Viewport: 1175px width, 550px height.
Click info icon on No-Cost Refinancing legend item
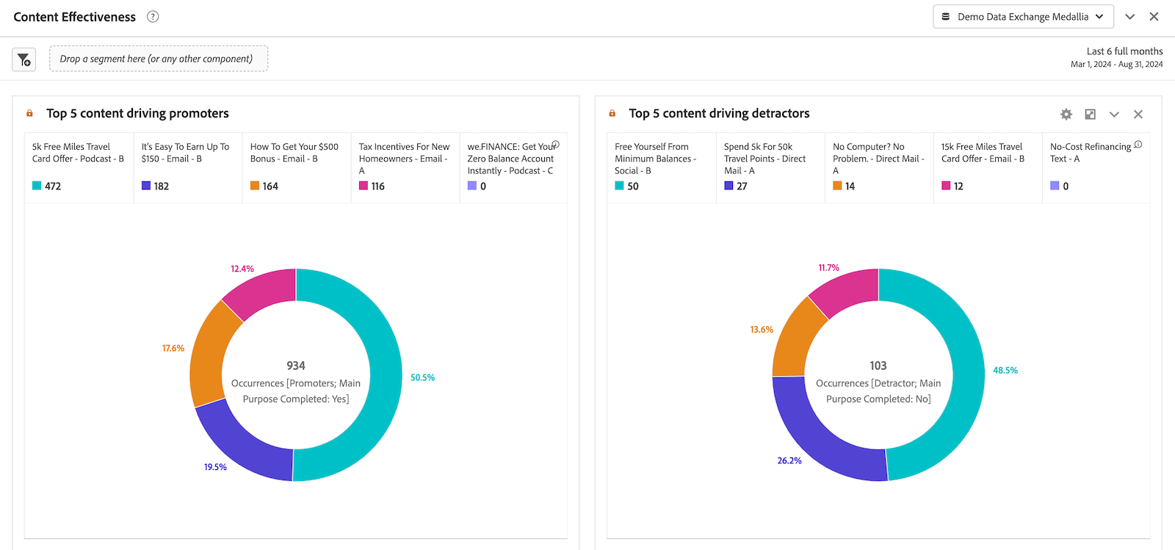click(1138, 145)
